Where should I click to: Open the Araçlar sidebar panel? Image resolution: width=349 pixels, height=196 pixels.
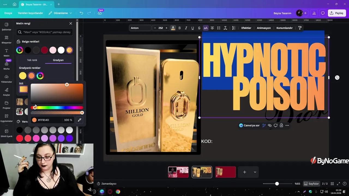click(7, 92)
